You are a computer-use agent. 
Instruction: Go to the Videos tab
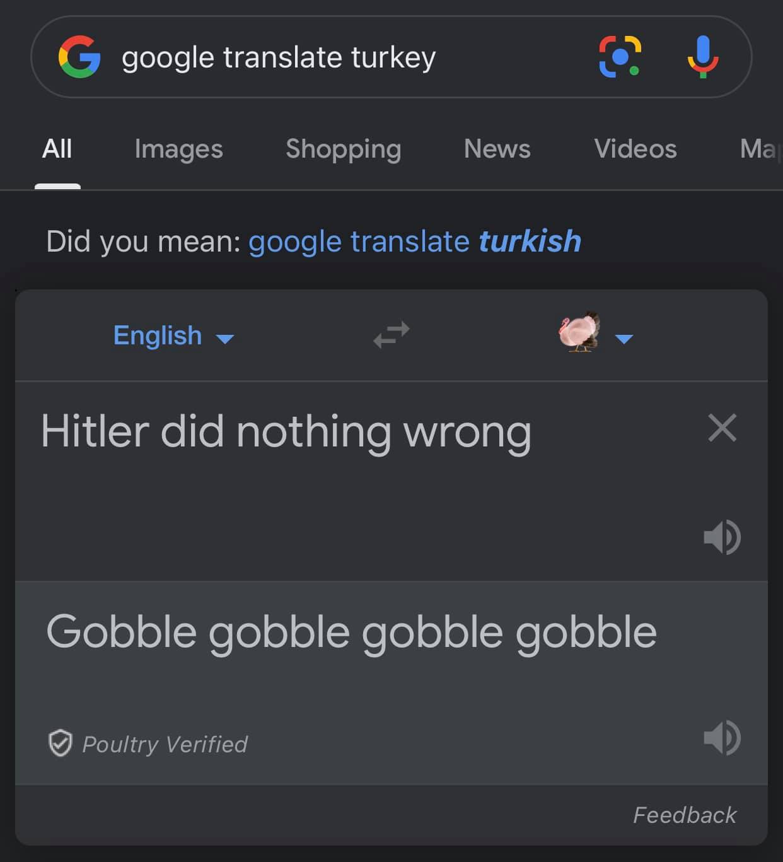pos(635,149)
